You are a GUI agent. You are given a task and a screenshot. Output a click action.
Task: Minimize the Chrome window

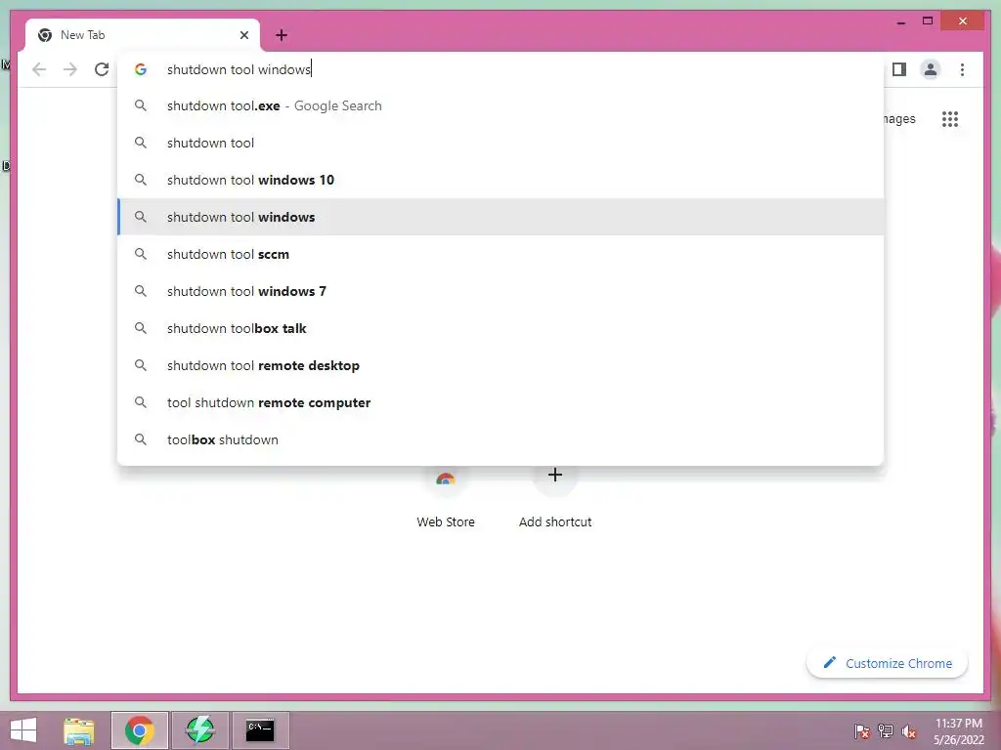pyautogui.click(x=900, y=21)
